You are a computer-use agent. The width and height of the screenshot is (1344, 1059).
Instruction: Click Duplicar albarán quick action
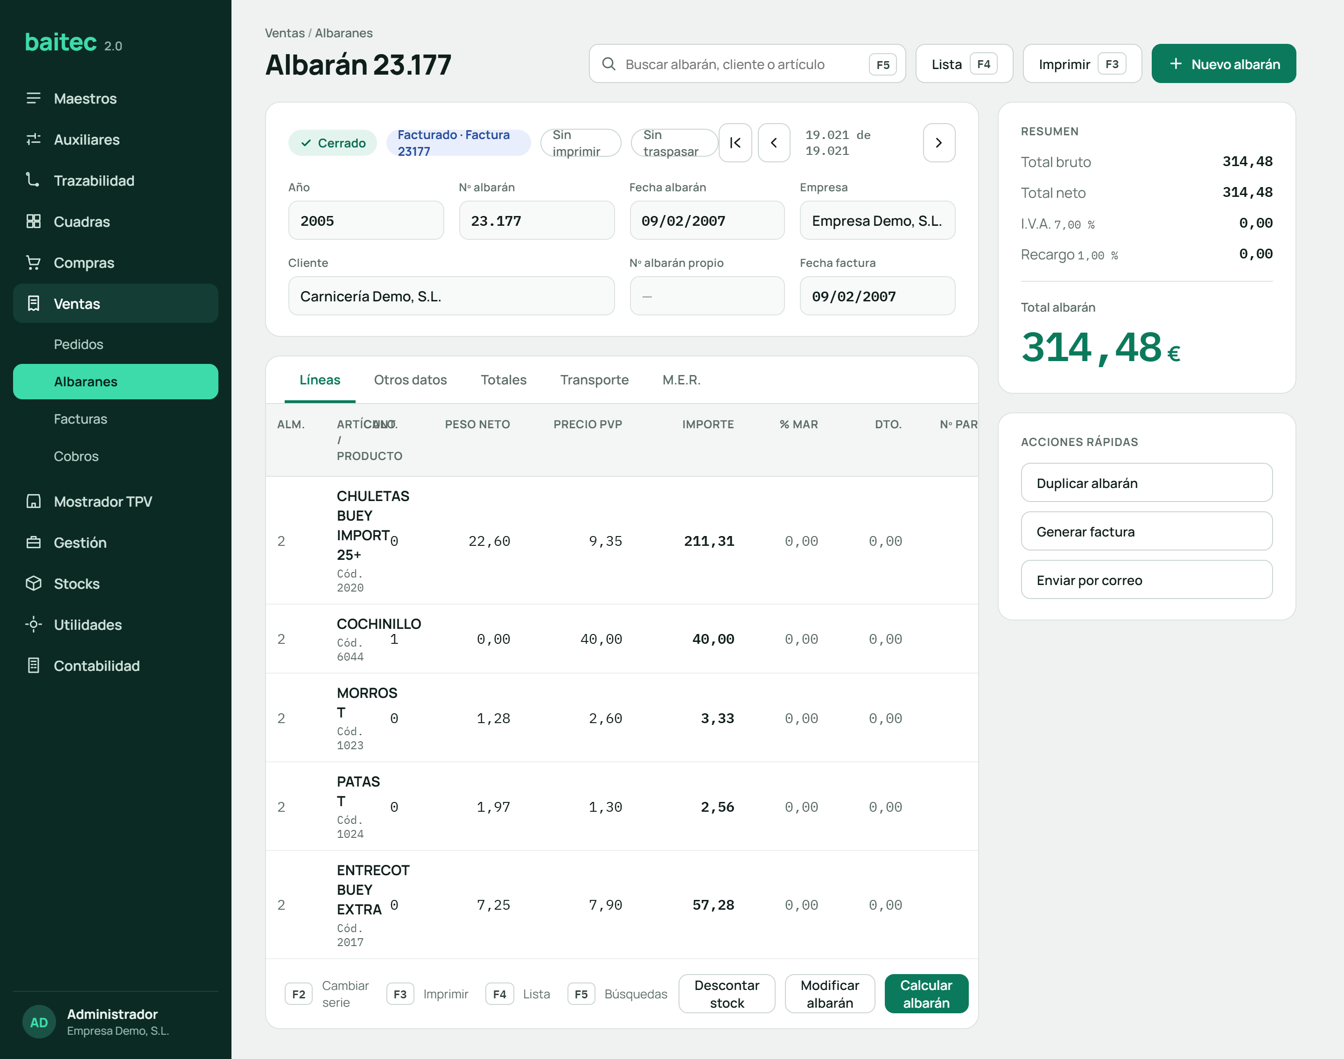1147,482
